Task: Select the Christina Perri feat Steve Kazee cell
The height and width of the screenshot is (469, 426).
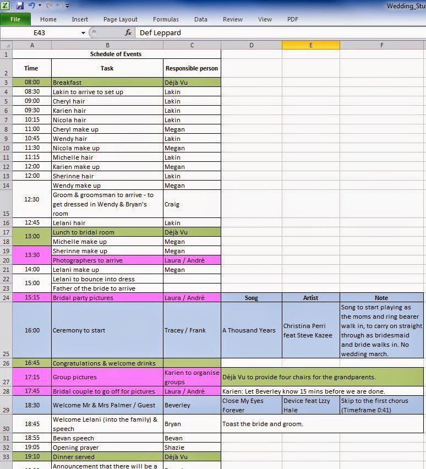Action: (311, 330)
